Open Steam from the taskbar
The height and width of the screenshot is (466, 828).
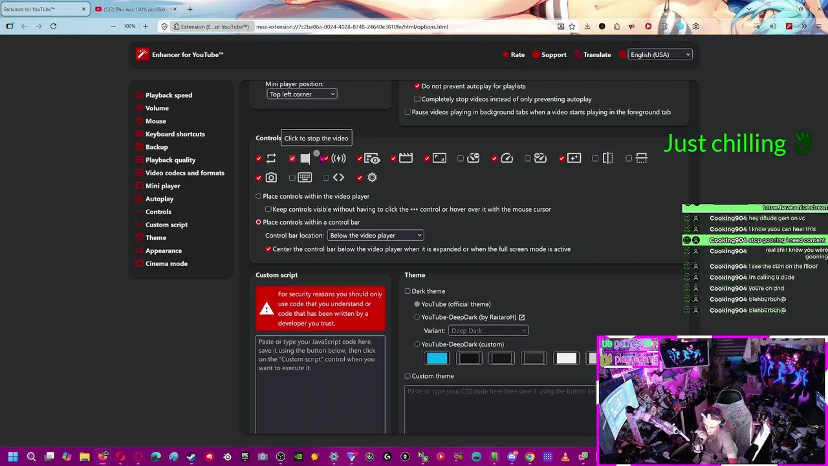pos(191,457)
